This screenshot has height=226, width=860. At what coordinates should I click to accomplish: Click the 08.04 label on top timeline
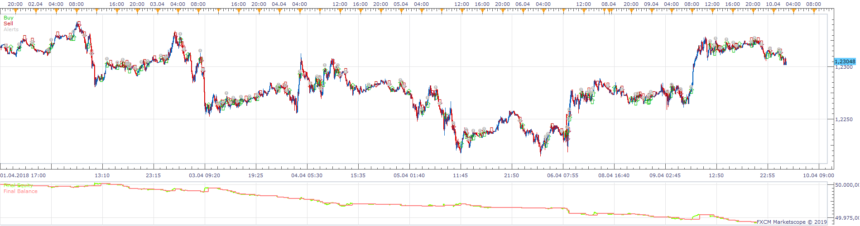click(x=608, y=4)
